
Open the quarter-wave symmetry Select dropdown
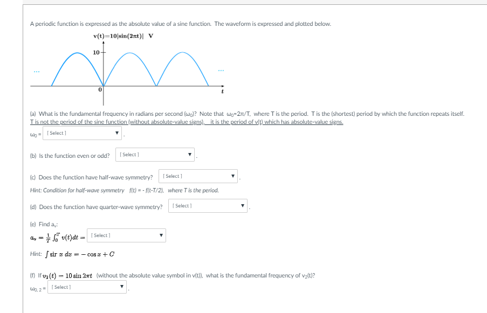click(207, 206)
